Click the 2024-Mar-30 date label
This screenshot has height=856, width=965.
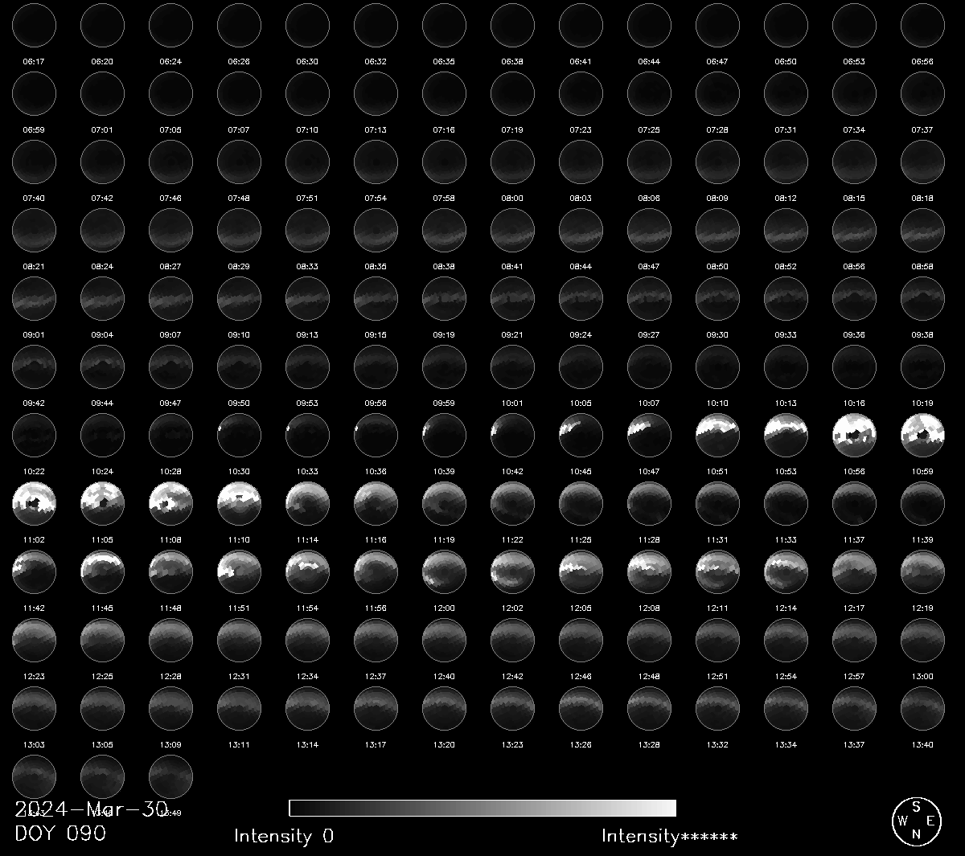pyautogui.click(x=91, y=809)
